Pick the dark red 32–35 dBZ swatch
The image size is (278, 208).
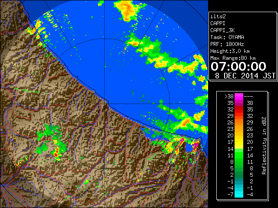239,110
